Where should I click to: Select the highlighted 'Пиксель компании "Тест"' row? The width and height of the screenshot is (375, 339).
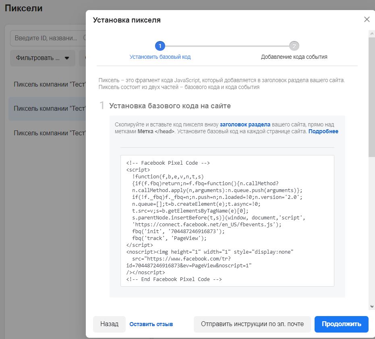48,109
